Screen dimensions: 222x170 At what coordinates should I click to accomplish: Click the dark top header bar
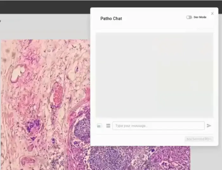click(44, 6)
